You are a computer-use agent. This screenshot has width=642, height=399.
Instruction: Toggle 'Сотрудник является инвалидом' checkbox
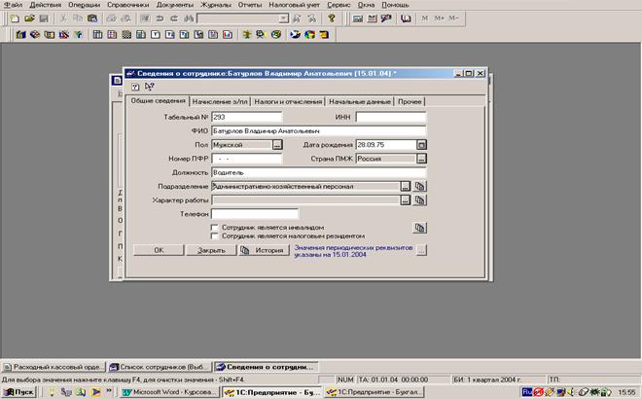point(214,228)
